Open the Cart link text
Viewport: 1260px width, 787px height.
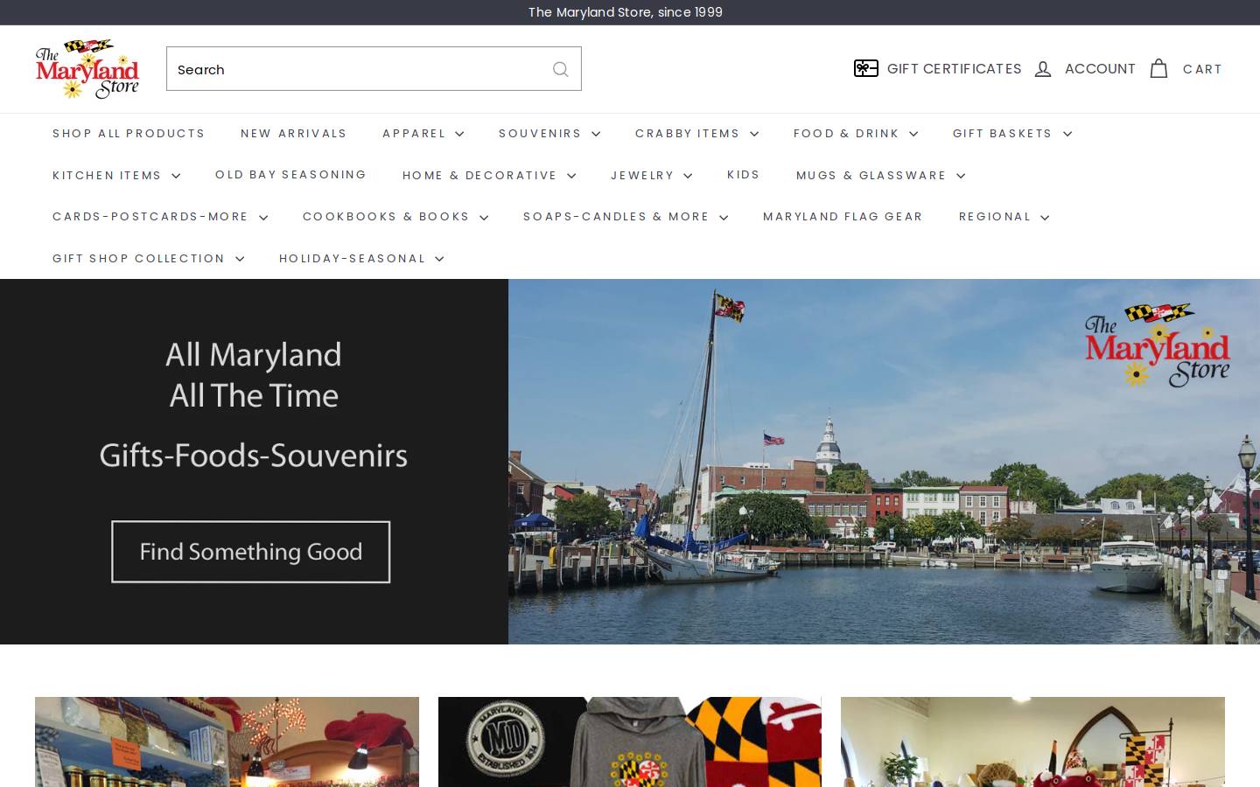(1202, 69)
